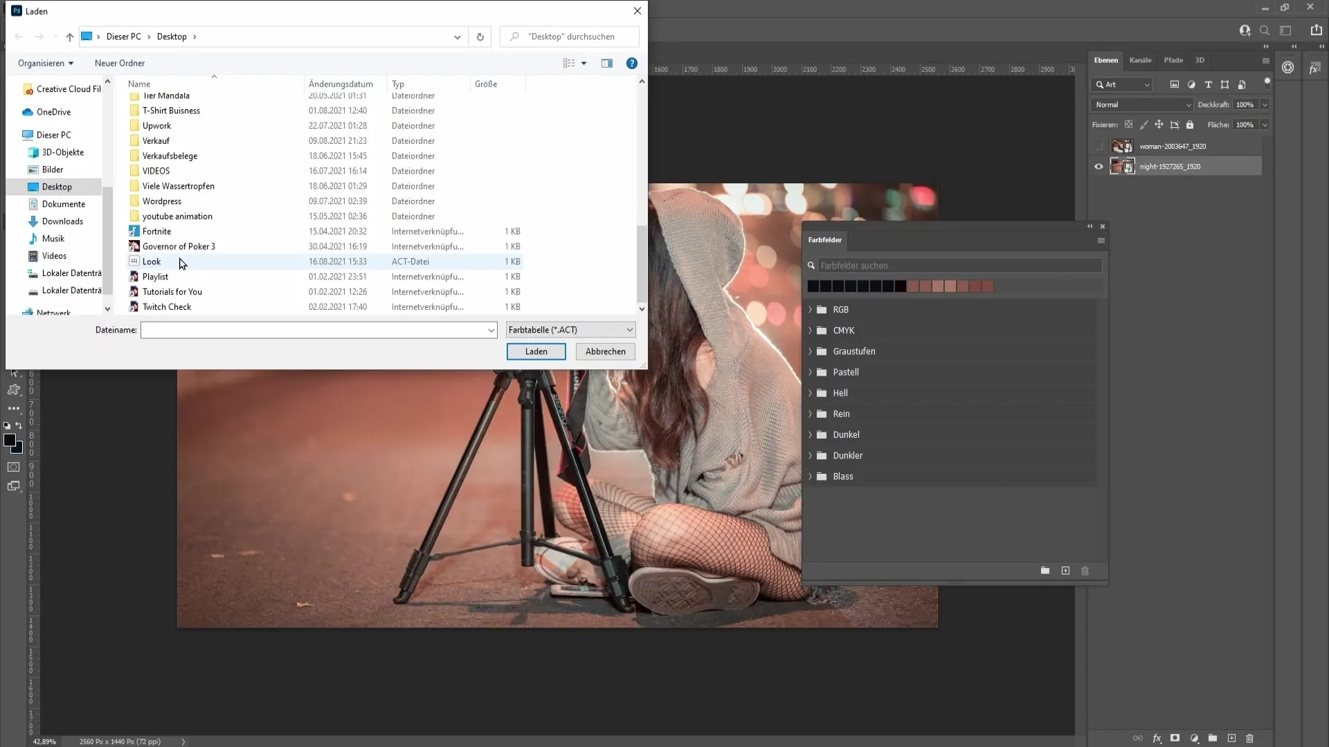
Task: Filter layers by type (T) icon
Action: click(1209, 84)
